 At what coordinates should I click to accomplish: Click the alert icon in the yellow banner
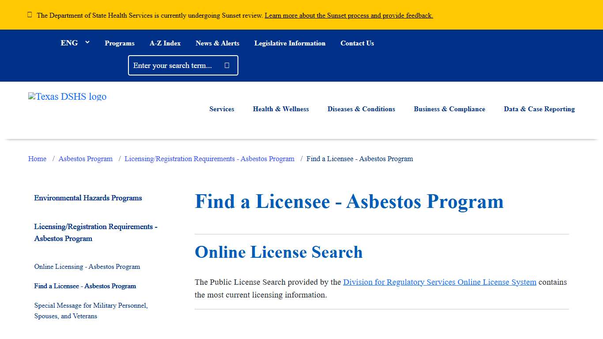coord(30,15)
